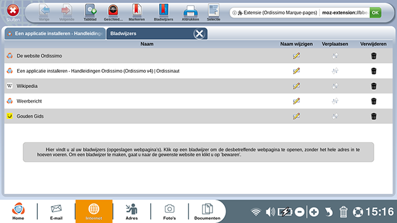The width and height of the screenshot is (397, 223).
Task: Open E-mail application
Action: tap(56, 211)
